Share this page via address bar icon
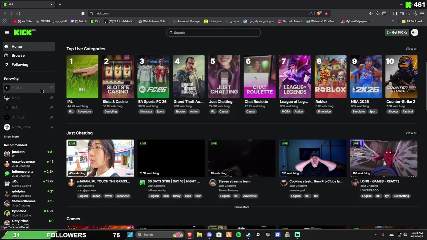Screen dimensions: 427x240 tap(311, 13)
